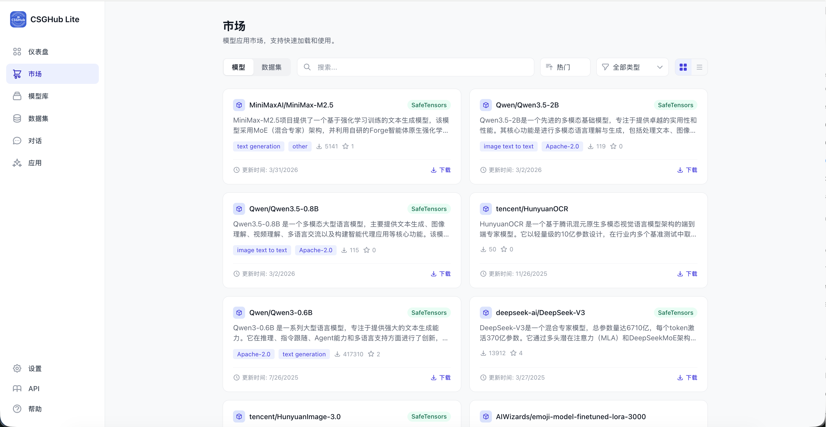
Task: Open the 应用 sidebar item
Action: (53, 163)
